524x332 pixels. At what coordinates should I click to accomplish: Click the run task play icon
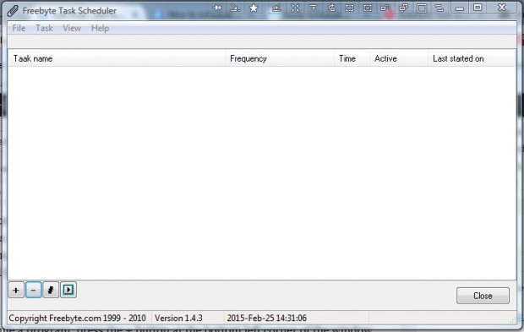(x=68, y=290)
